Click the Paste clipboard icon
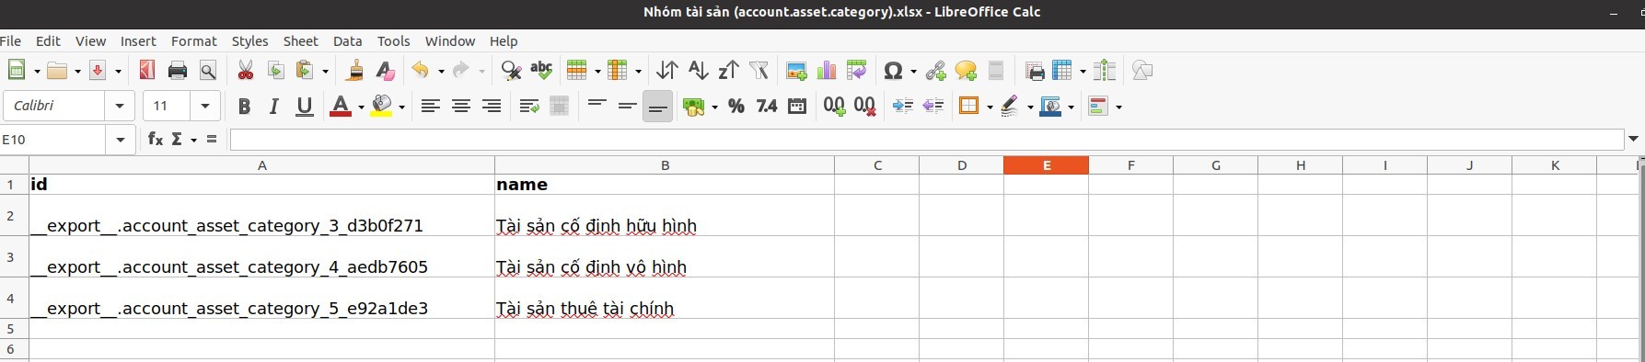1645x362 pixels. [307, 71]
